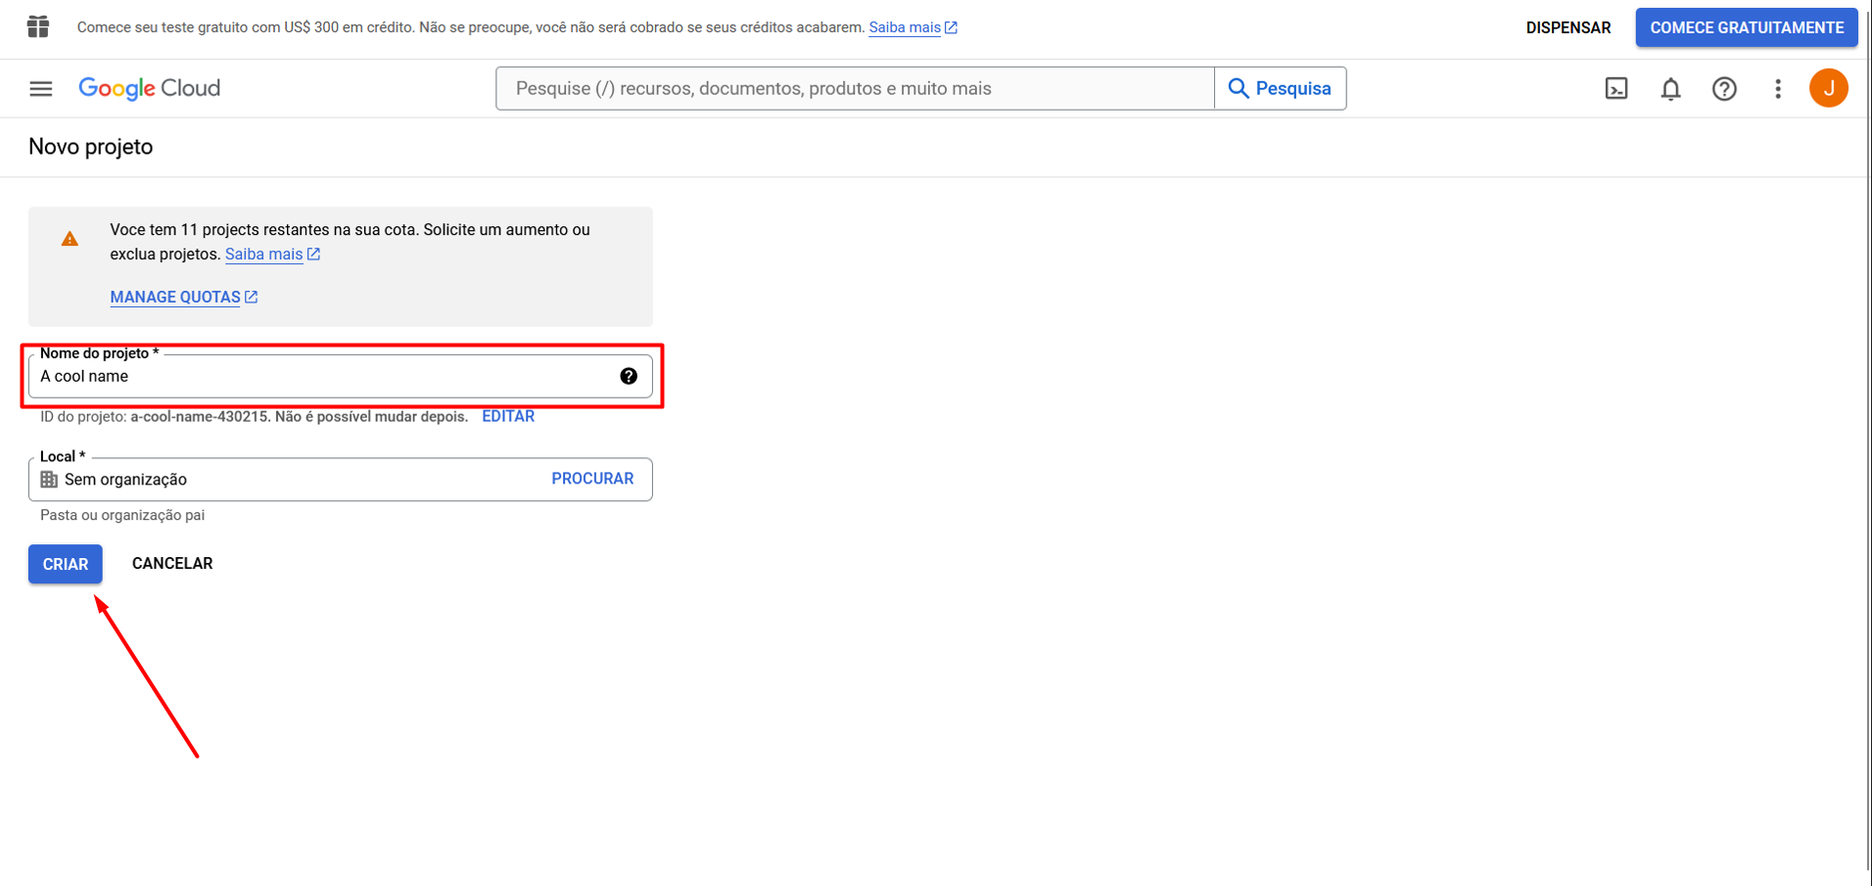Click the project name help tooltip icon
This screenshot has width=1872, height=886.
[x=629, y=376]
